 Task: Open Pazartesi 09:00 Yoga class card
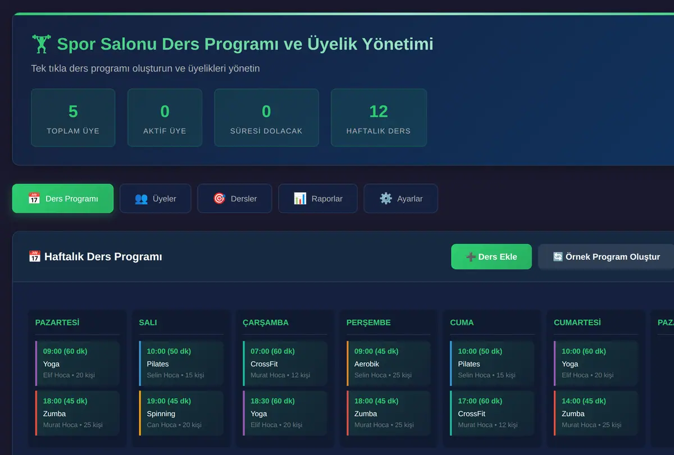point(78,363)
